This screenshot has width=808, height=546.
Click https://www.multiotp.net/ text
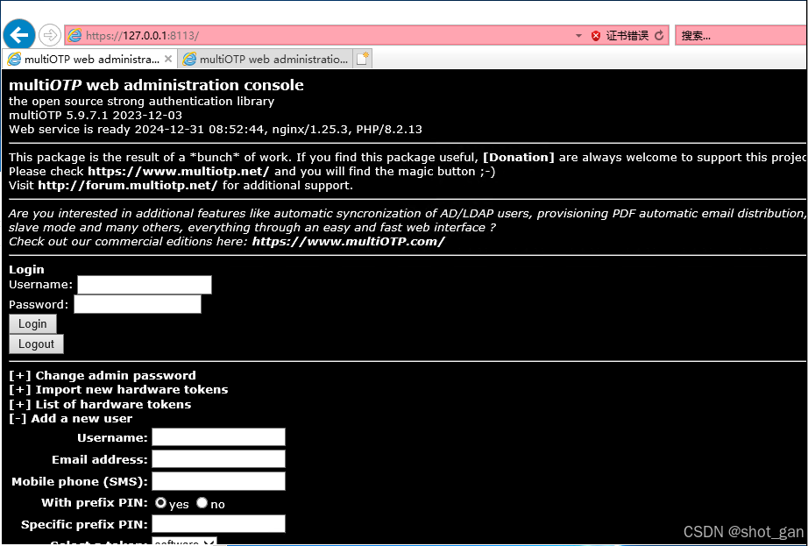click(x=178, y=172)
